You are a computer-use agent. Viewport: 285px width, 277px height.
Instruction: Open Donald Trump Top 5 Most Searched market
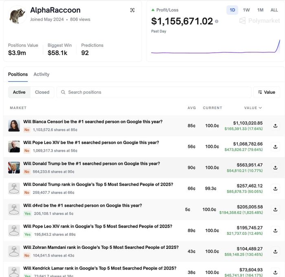[x=98, y=184]
